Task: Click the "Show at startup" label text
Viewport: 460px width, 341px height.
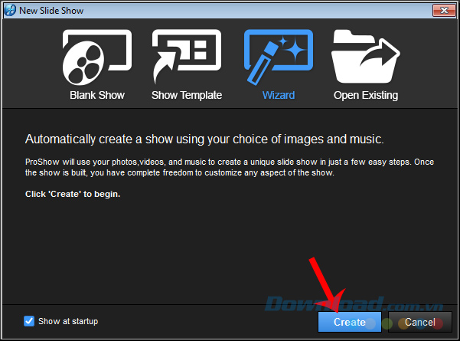Action: pos(68,321)
